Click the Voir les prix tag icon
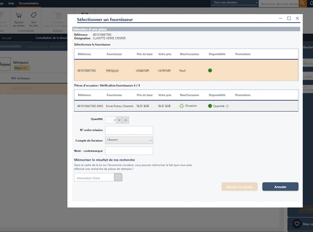Image resolution: width=313 pixels, height=232 pixels. (x=33, y=15)
